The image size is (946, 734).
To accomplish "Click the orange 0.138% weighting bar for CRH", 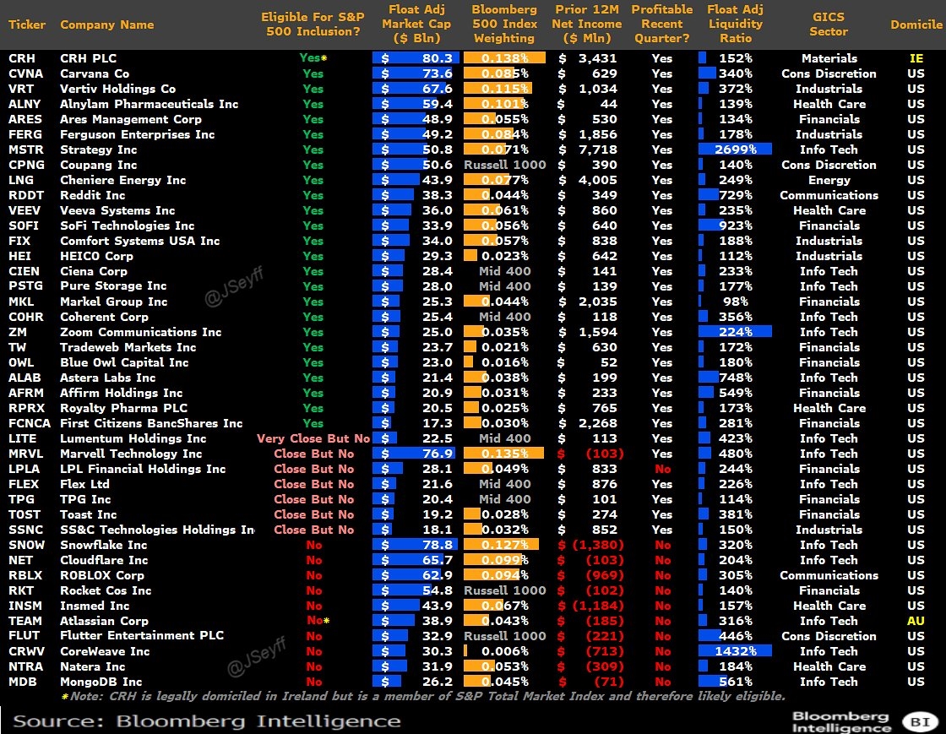I will coord(504,58).
